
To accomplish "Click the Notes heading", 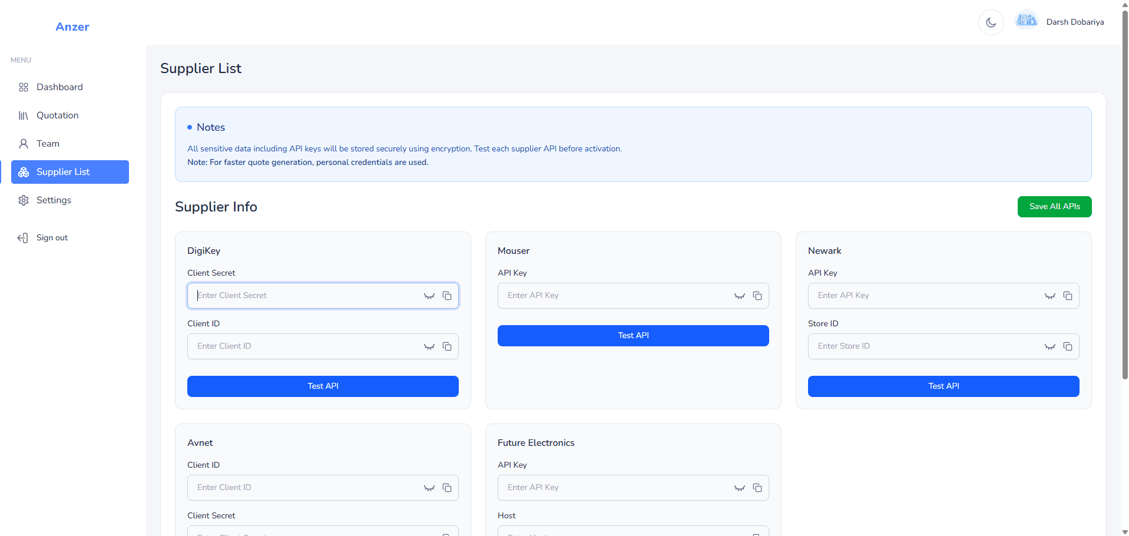I will pyautogui.click(x=211, y=127).
